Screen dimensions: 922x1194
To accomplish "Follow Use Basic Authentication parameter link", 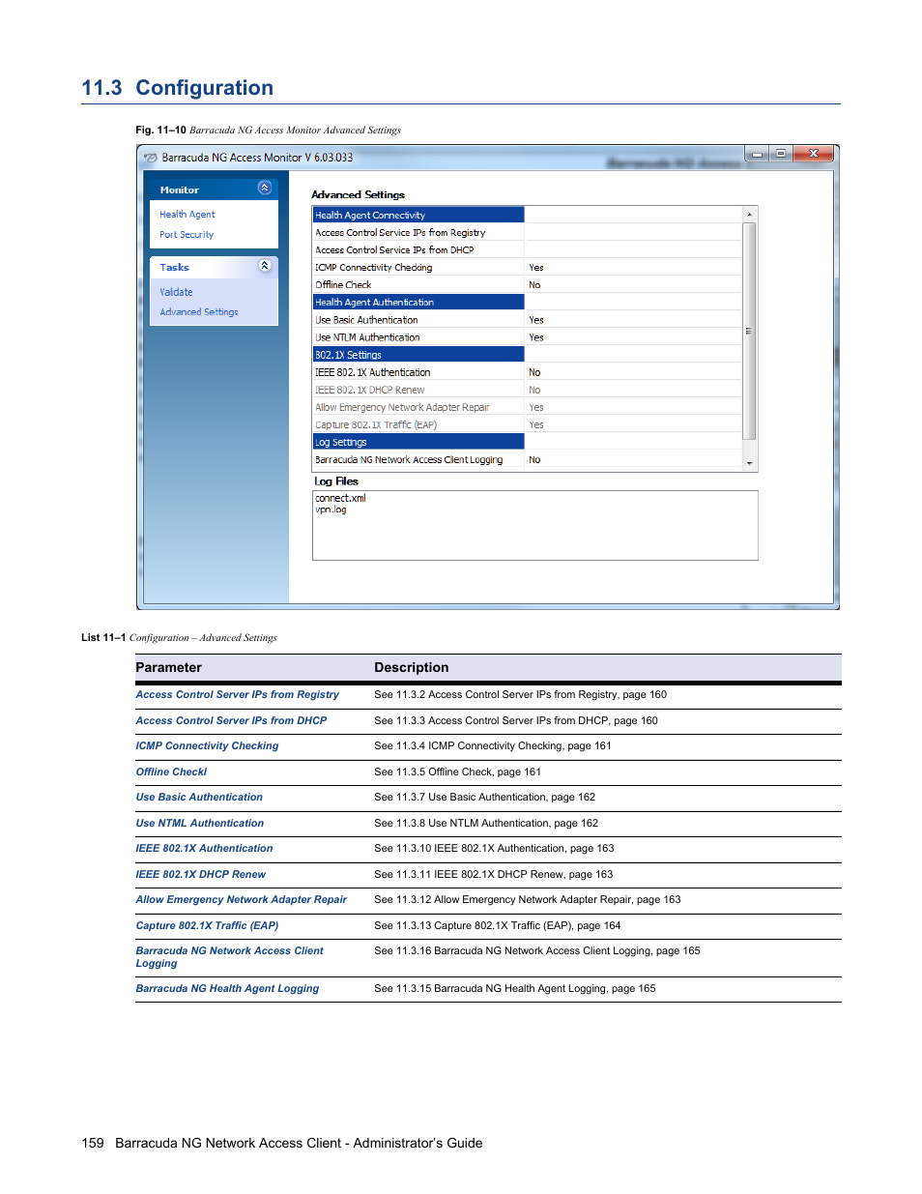I will [199, 797].
